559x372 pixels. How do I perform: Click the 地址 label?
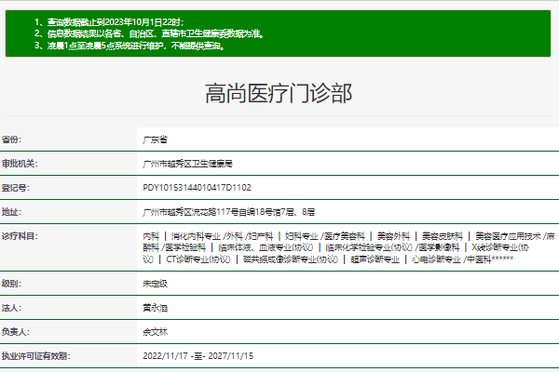click(11, 212)
